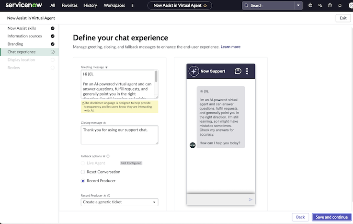Click Save and continue
353x224 pixels.
click(x=331, y=217)
